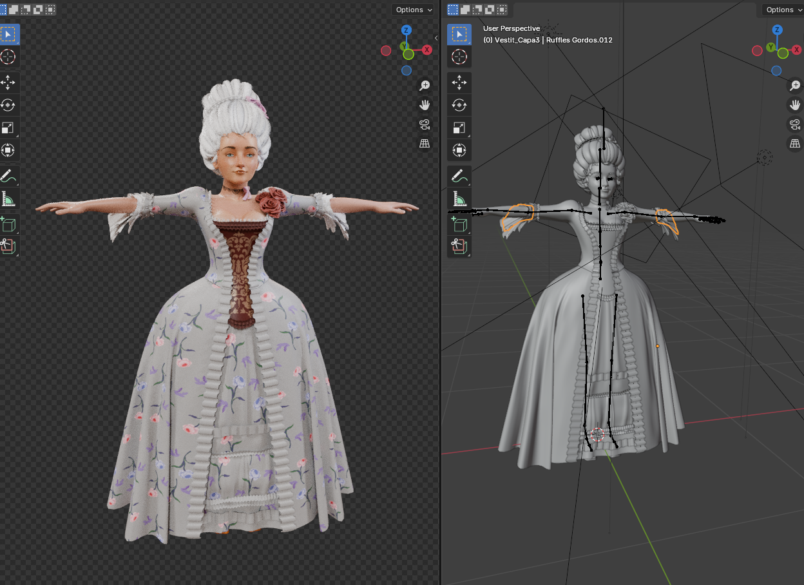Select the Select Box tool in right viewport
Image resolution: width=804 pixels, height=585 pixels.
(459, 34)
